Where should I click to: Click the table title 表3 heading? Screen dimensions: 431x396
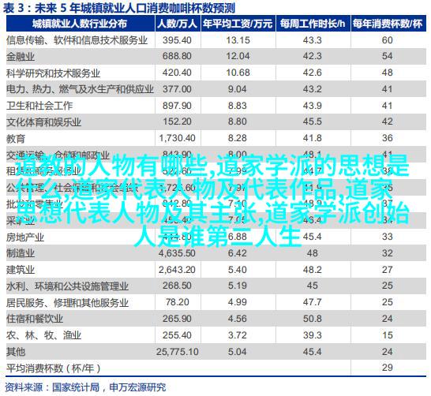[119, 8]
